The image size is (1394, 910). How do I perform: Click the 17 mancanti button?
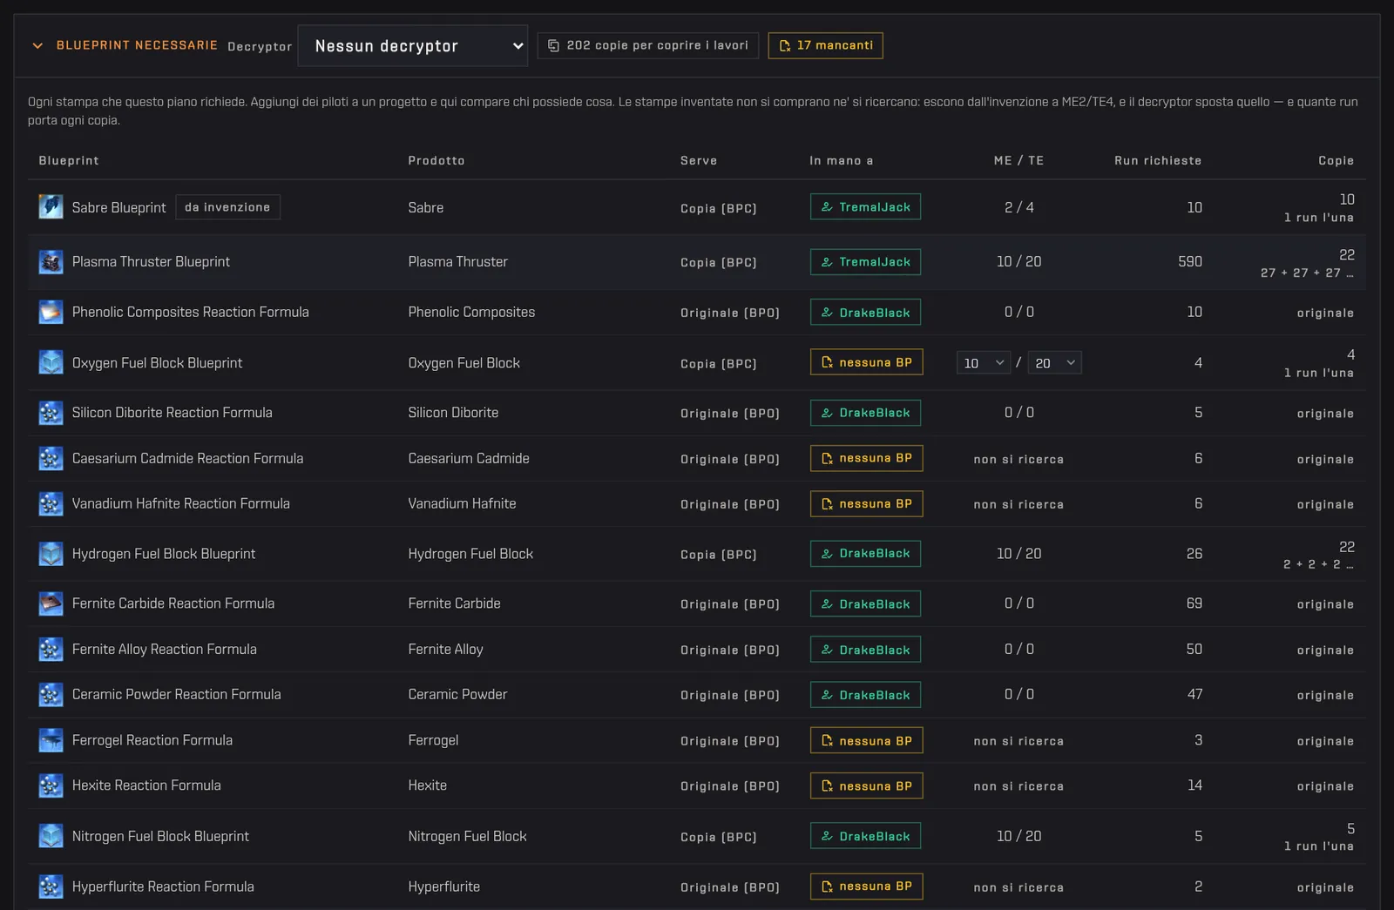pyautogui.click(x=825, y=45)
